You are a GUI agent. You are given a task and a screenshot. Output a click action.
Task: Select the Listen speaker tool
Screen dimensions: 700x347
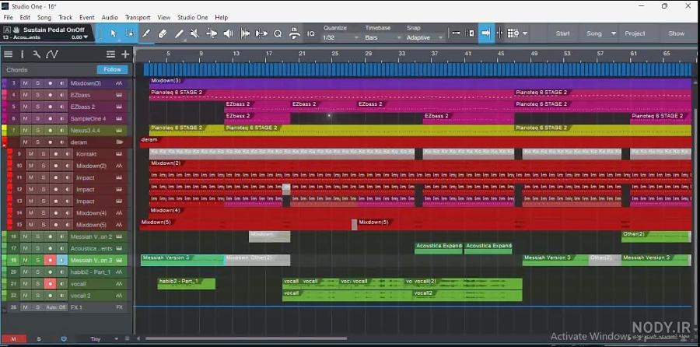(228, 33)
